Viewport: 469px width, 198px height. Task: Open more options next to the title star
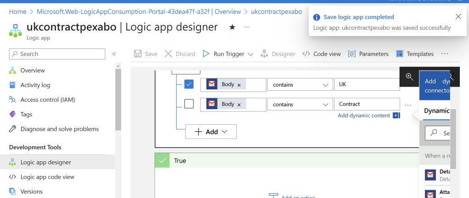247,27
